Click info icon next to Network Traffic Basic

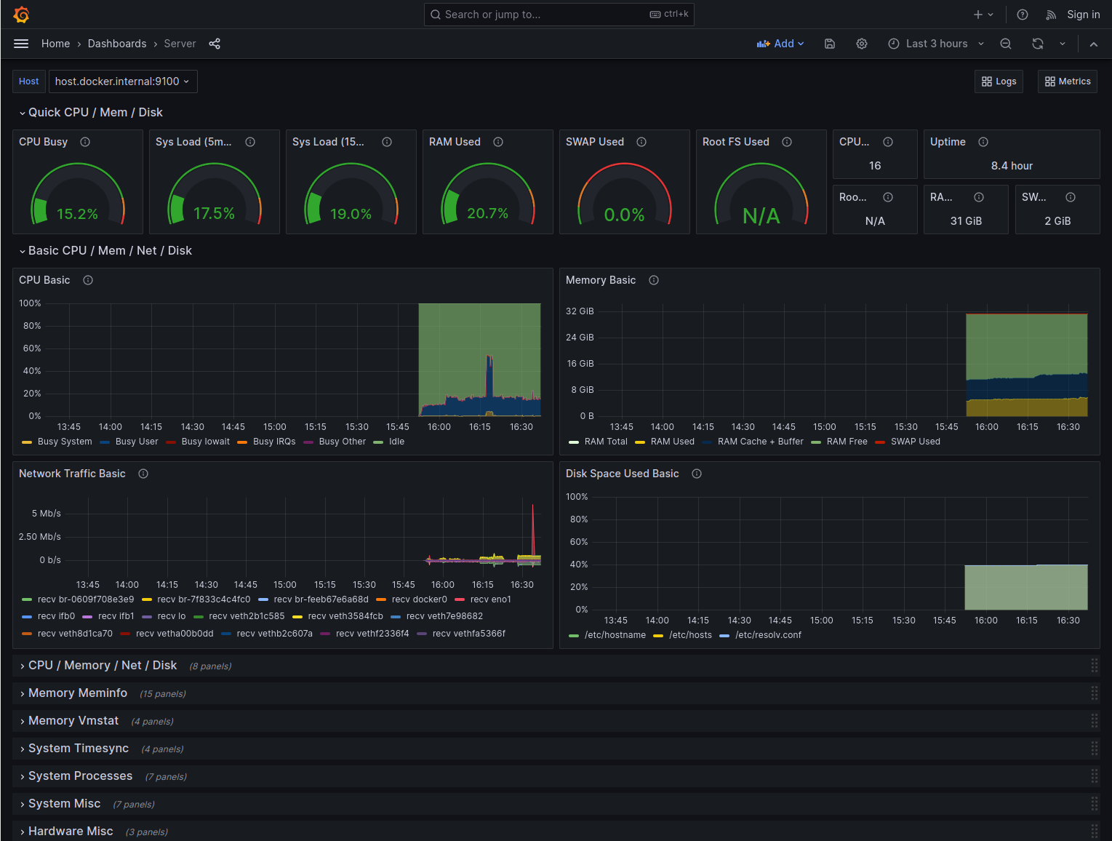point(143,474)
